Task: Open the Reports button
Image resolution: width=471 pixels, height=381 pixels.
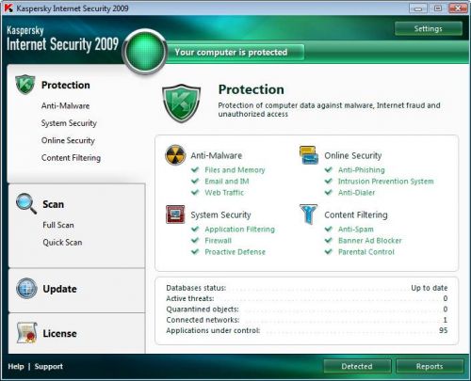Action: click(x=430, y=366)
